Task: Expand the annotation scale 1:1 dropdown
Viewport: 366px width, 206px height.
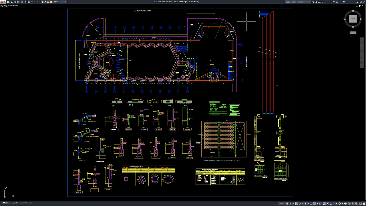Action: 335,203
